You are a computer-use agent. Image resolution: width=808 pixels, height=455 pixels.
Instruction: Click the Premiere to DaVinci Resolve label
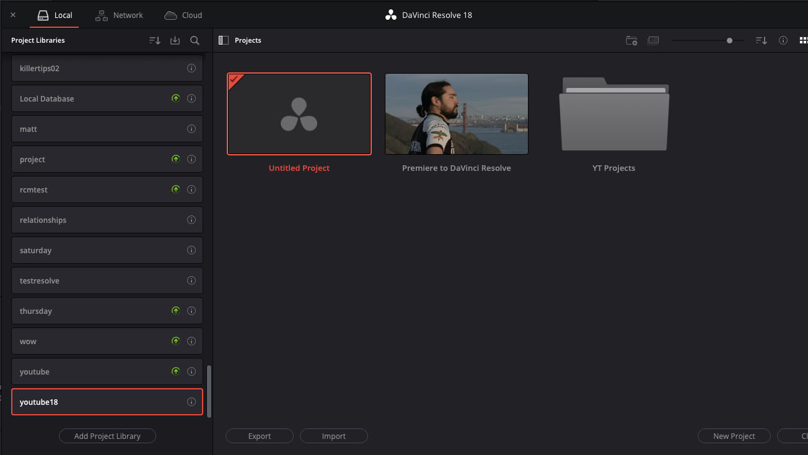point(457,168)
